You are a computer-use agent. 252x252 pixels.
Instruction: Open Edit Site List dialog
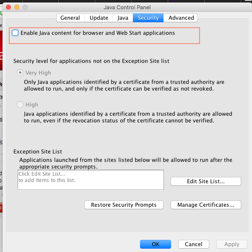[x=206, y=181]
